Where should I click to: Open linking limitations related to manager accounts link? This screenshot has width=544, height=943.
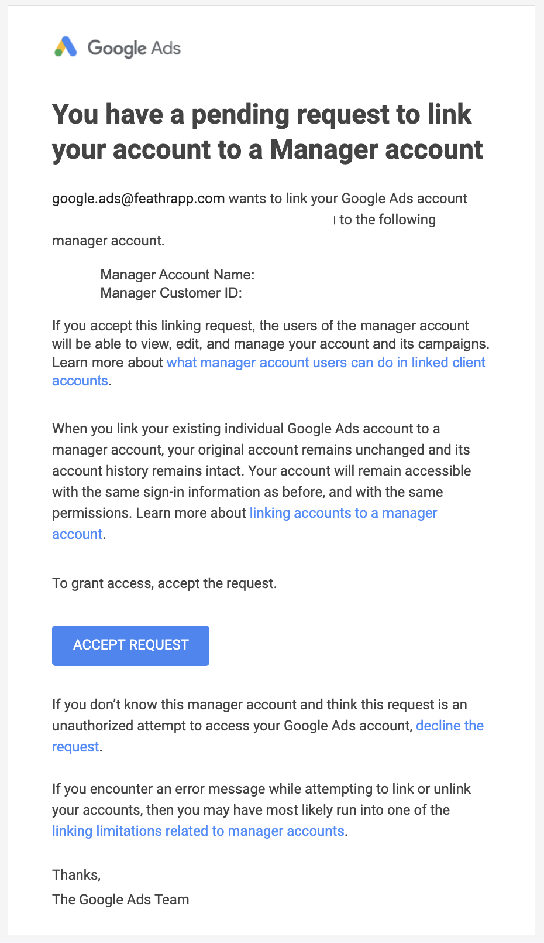(x=198, y=831)
